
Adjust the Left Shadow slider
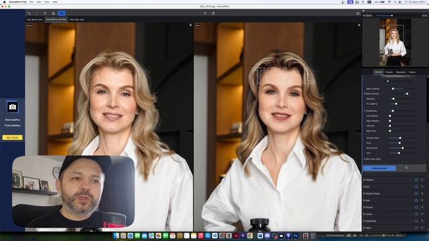click(x=403, y=116)
